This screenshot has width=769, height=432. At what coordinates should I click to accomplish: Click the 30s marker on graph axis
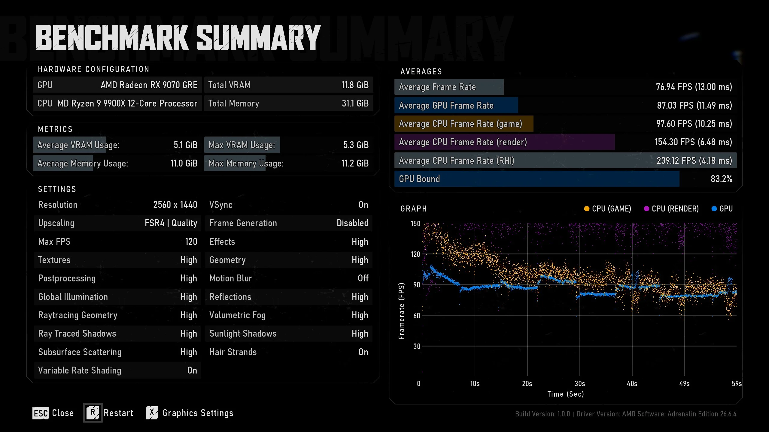579,384
